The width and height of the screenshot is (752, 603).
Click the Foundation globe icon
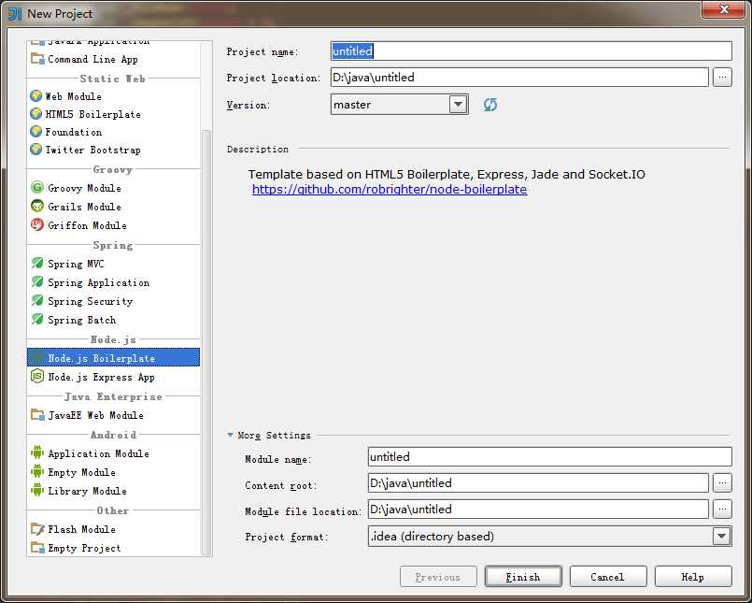[x=36, y=132]
